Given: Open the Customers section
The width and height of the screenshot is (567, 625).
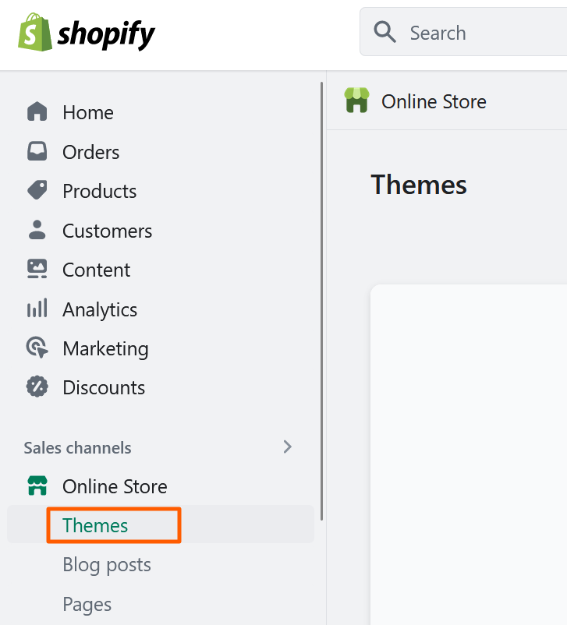Looking at the screenshot, I should point(108,231).
